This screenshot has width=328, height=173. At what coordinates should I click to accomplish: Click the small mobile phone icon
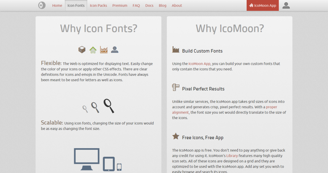pos(119,167)
